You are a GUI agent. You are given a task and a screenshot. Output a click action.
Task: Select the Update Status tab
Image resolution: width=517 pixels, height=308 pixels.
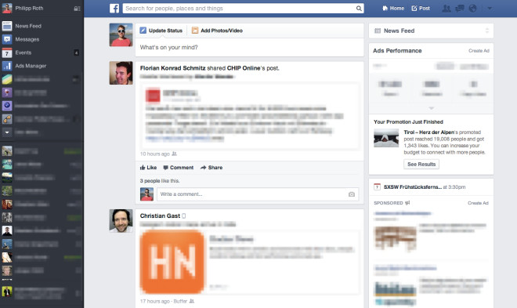tap(161, 31)
